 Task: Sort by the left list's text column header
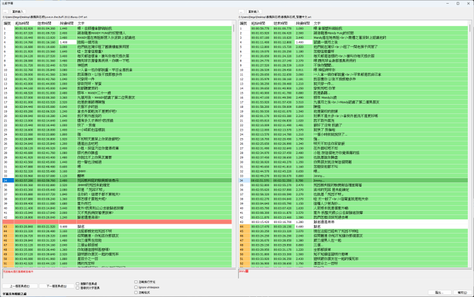pyautogui.click(x=154, y=23)
